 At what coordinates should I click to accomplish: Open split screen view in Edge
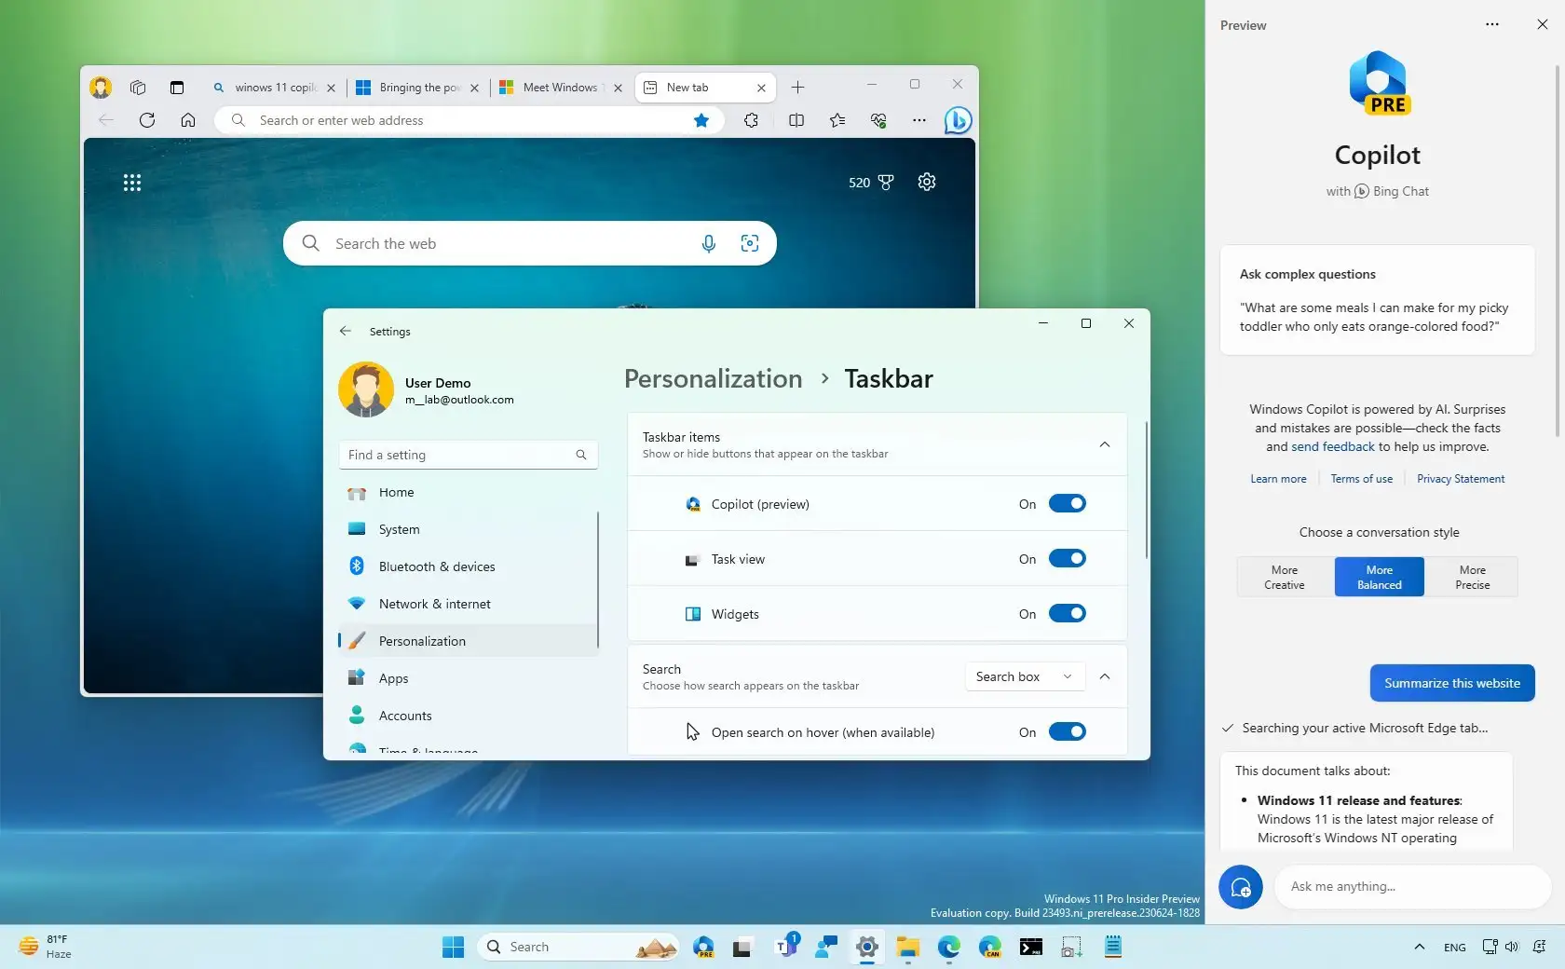[796, 120]
